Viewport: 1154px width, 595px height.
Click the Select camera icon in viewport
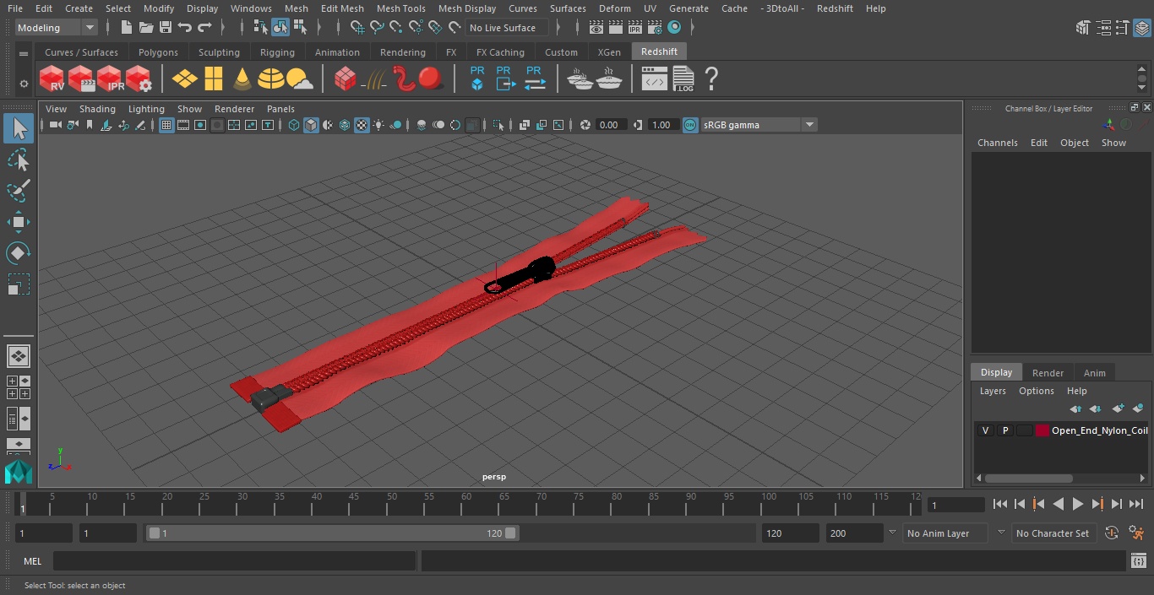pos(56,125)
